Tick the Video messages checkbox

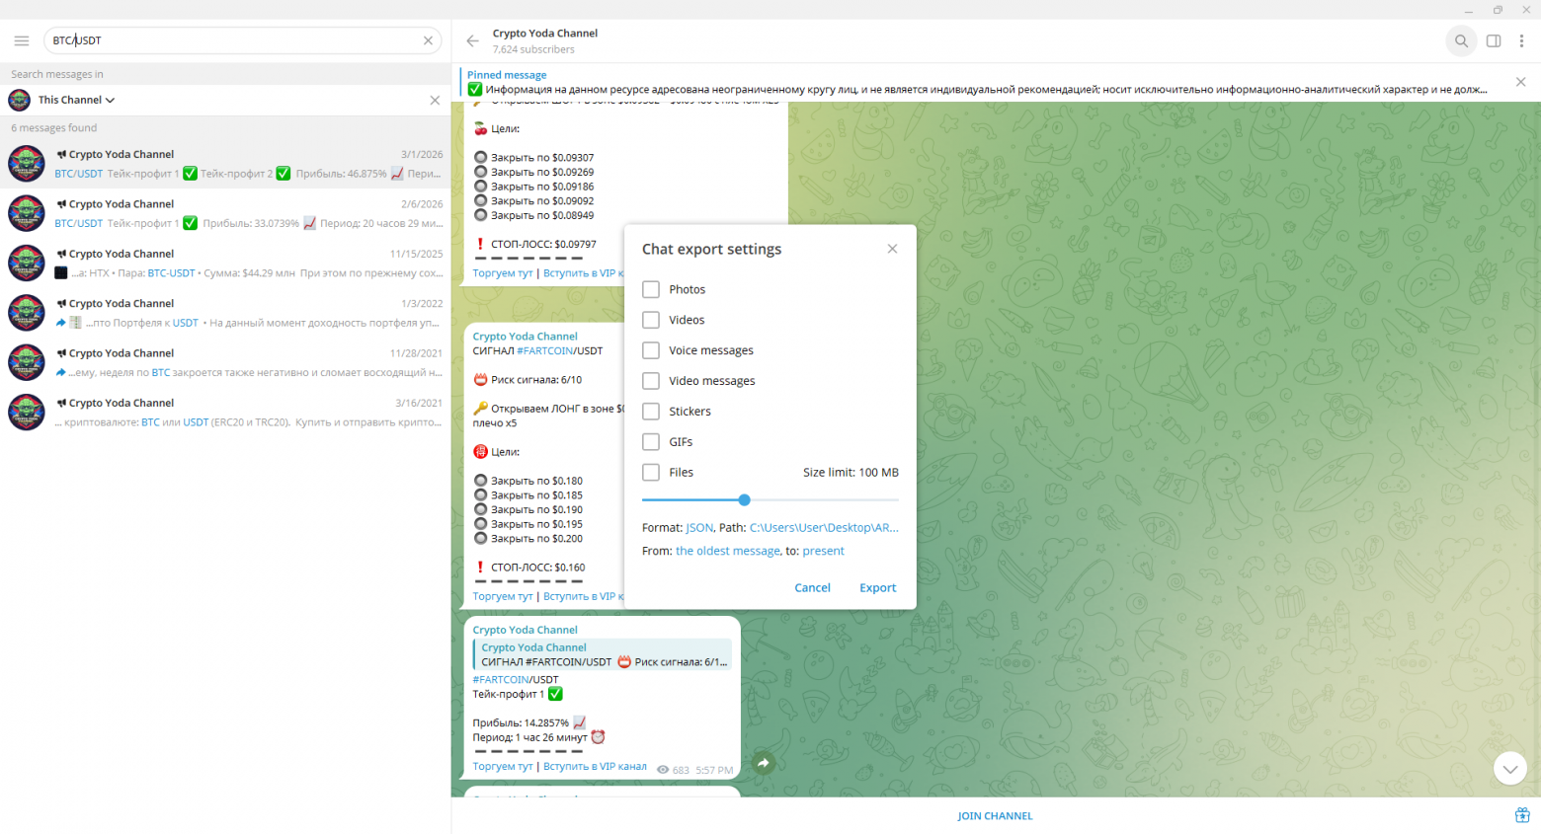click(651, 381)
